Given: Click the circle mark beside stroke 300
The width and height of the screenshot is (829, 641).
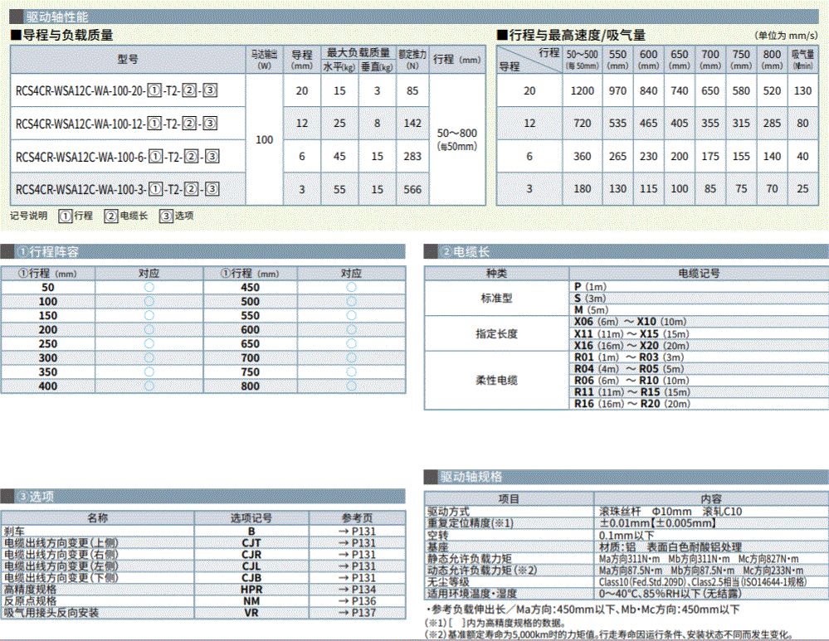Looking at the screenshot, I should tap(149, 358).
